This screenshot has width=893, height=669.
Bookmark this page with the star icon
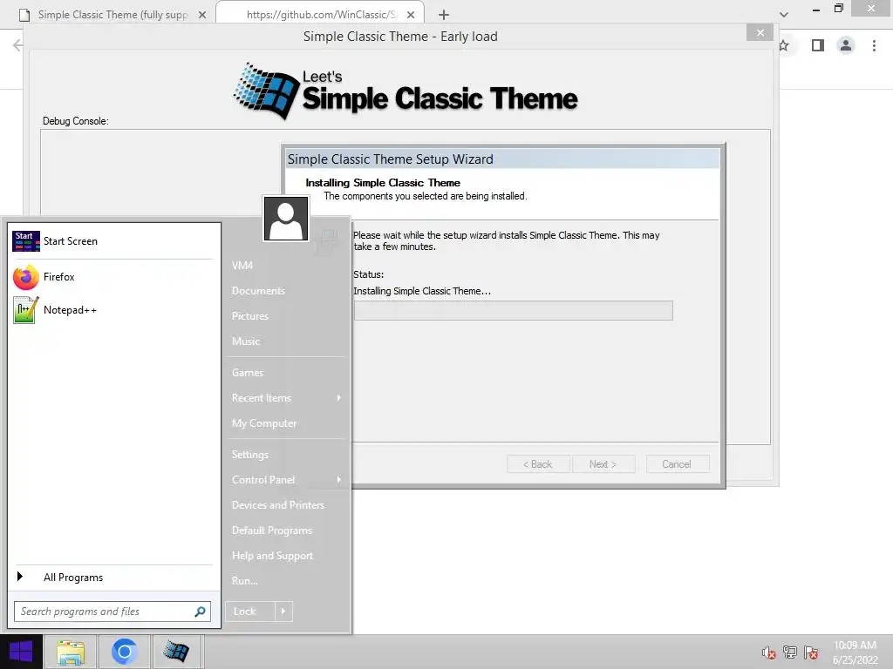784,45
